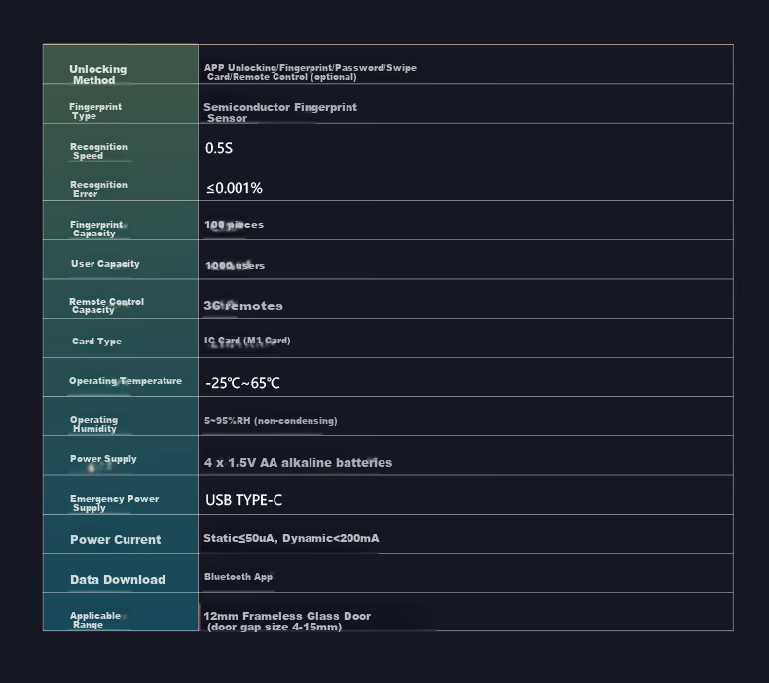Click the 'Fingerprint Type' label
This screenshot has height=683, width=769.
pyautogui.click(x=95, y=111)
